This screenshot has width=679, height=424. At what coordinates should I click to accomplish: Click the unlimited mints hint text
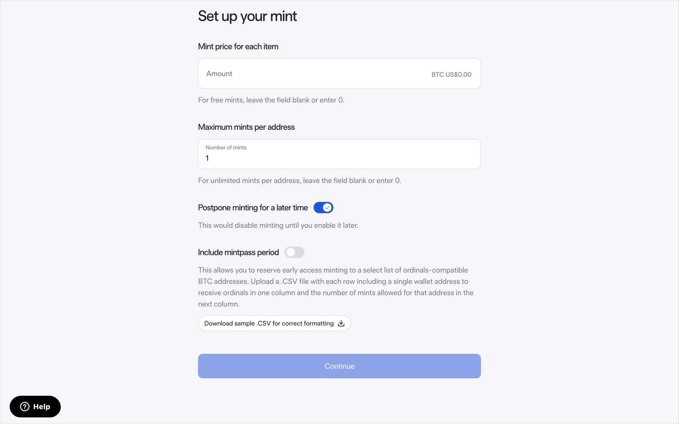299,181
